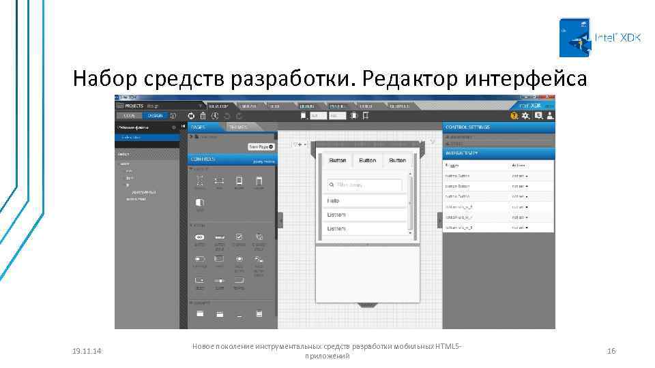This screenshot has height=368, width=655.
Task: Click the filter items search field
Action: pyautogui.click(x=364, y=185)
